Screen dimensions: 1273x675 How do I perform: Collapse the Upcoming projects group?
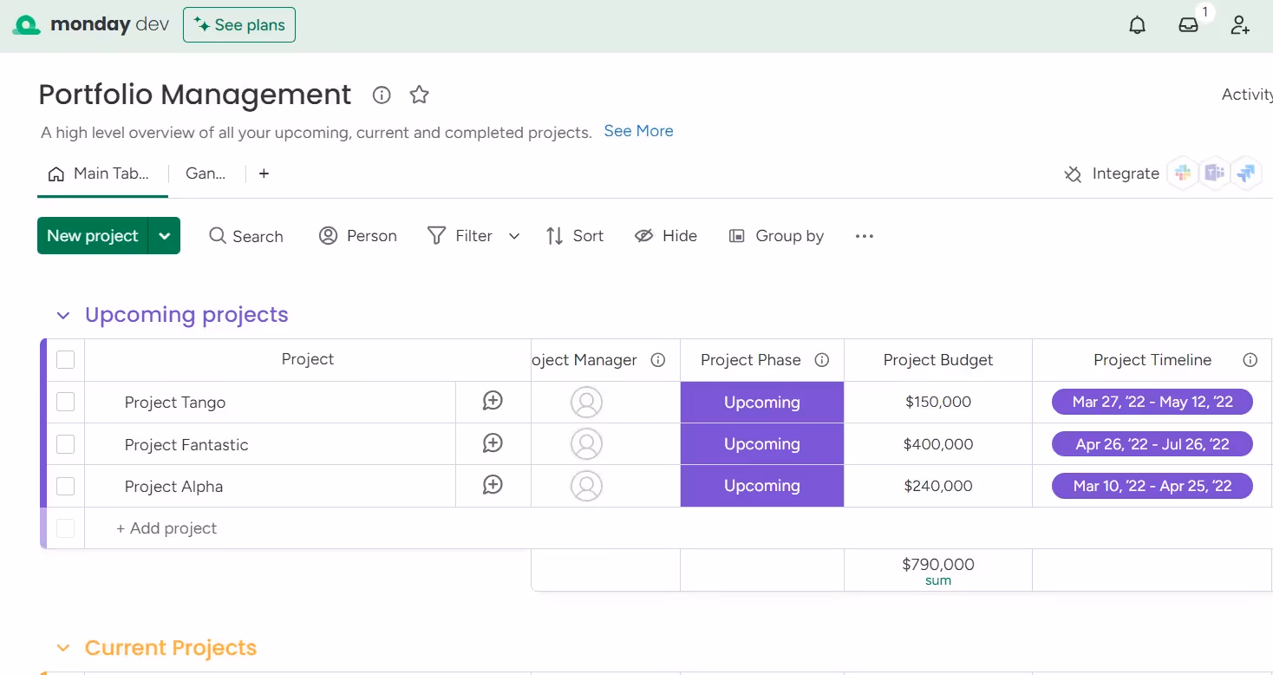62,315
